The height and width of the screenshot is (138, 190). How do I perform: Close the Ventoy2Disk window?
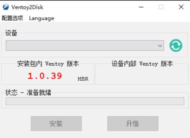pos(181,7)
